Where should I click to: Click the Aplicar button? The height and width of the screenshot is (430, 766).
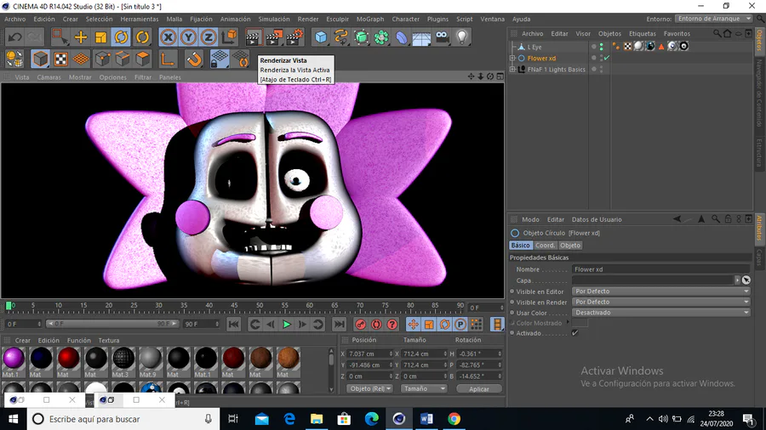pyautogui.click(x=479, y=388)
